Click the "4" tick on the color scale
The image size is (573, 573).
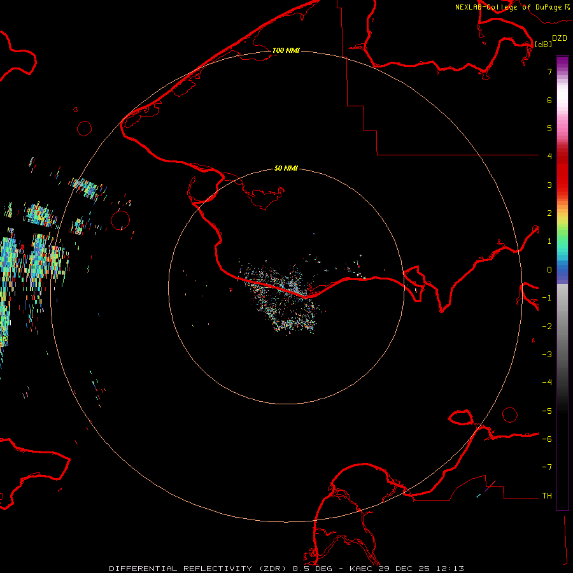click(x=549, y=156)
